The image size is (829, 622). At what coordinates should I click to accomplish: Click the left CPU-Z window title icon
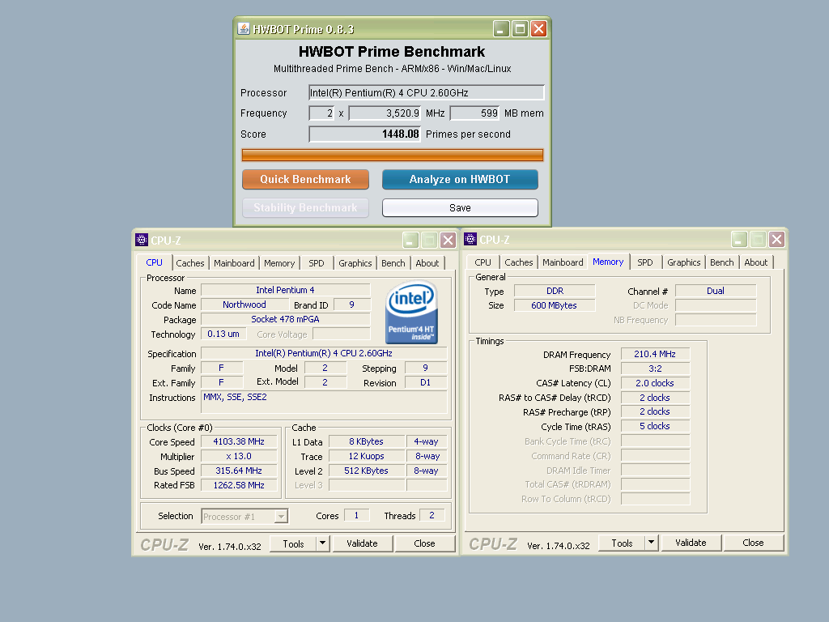coord(141,240)
